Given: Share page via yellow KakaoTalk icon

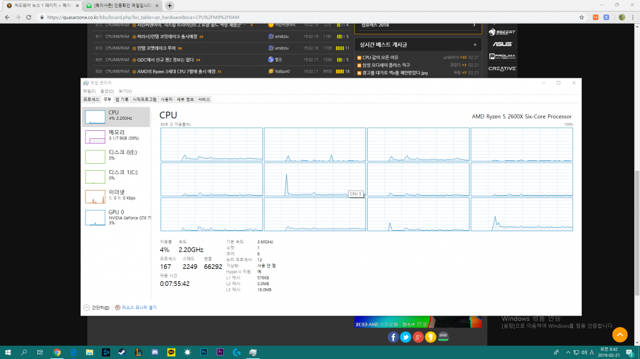Looking at the screenshot, I should coord(431,337).
